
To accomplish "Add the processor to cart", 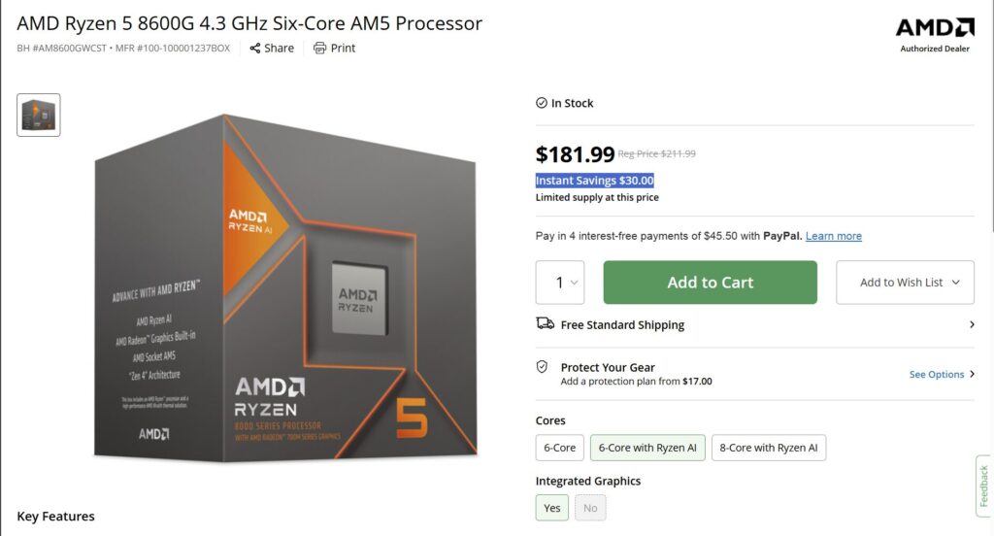I will (710, 283).
